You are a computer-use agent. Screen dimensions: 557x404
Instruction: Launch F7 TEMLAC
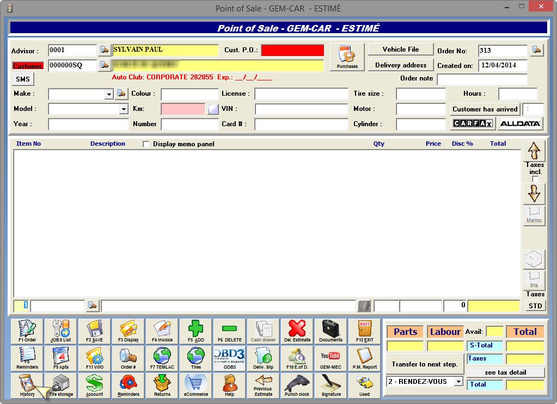(162, 358)
